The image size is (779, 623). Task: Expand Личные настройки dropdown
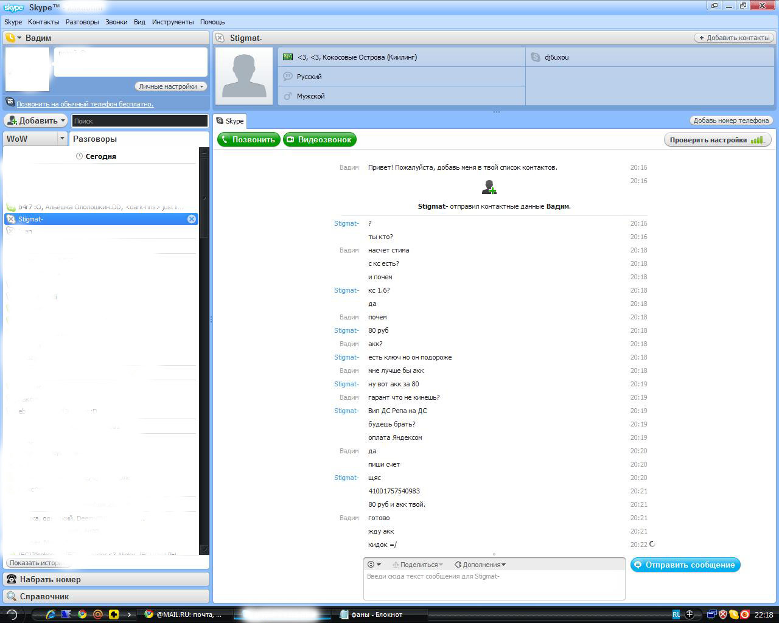170,86
